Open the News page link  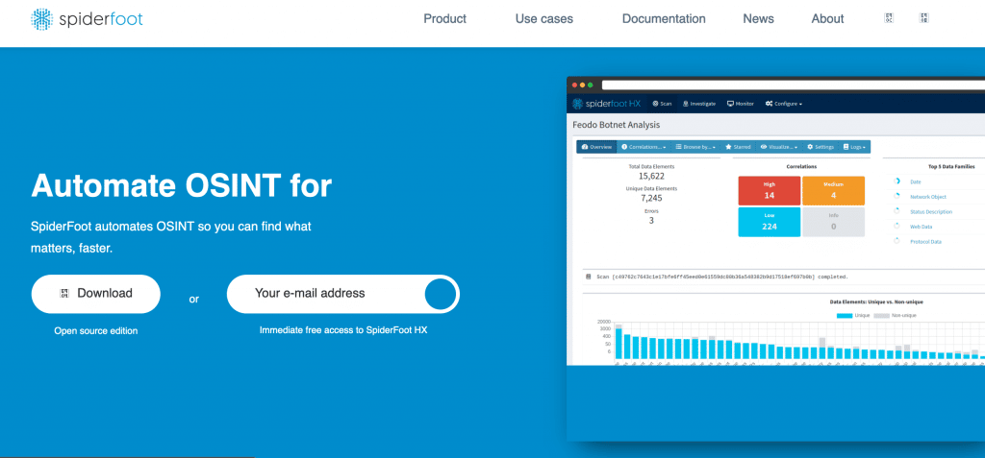pyautogui.click(x=758, y=19)
